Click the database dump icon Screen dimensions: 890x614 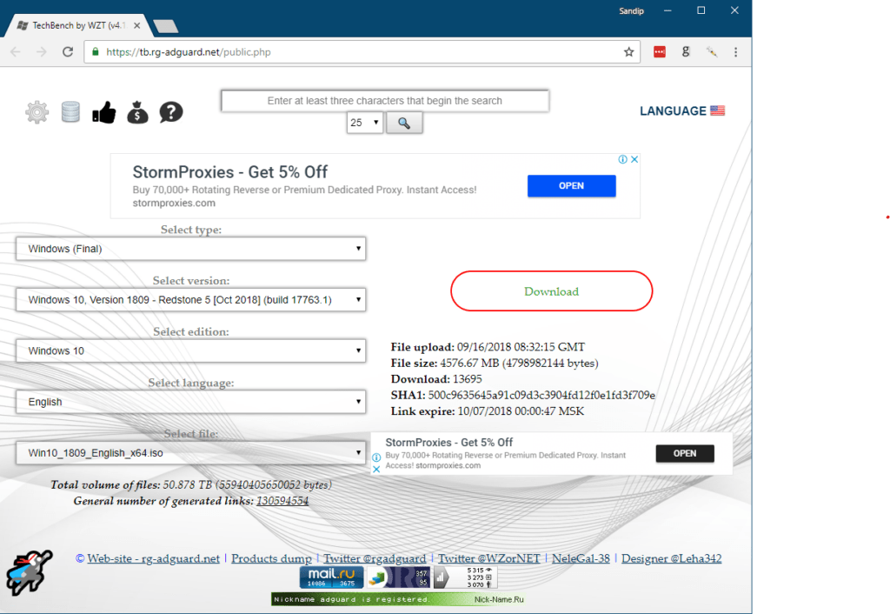pyautogui.click(x=70, y=111)
